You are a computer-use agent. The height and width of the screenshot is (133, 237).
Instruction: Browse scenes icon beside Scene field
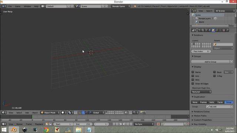point(77,6)
